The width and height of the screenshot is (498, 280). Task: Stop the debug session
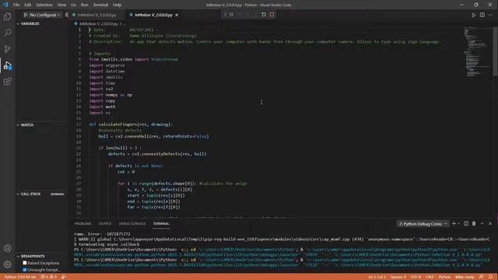point(272,15)
